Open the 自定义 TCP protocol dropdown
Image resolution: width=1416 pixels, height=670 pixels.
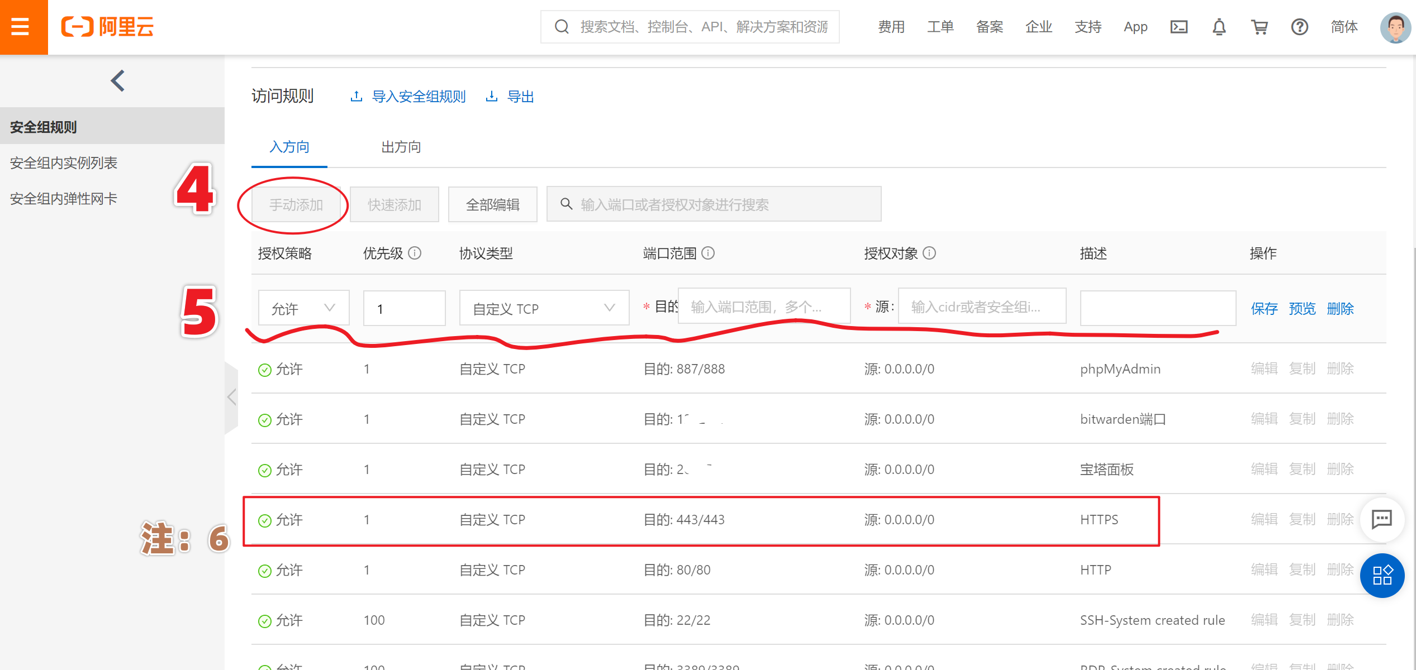coord(543,308)
